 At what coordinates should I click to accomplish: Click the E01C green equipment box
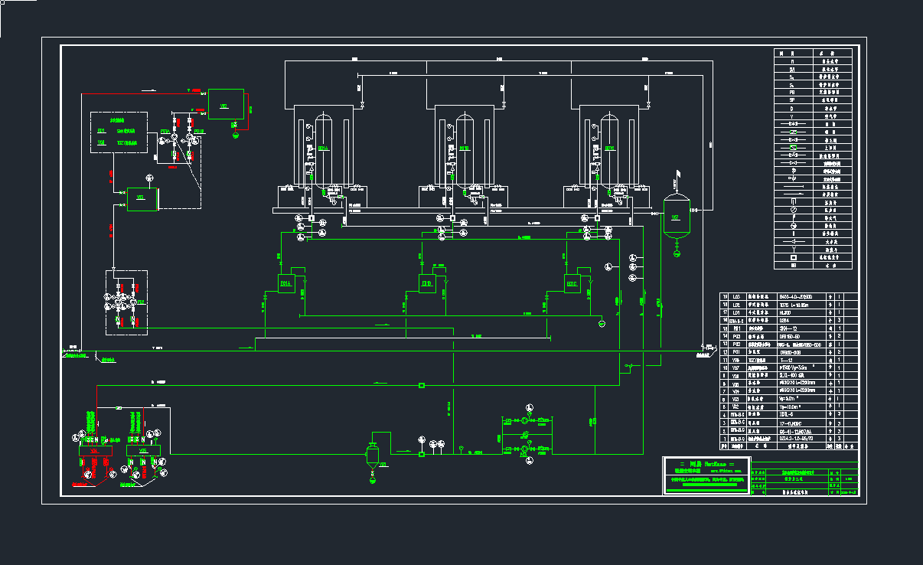[572, 284]
